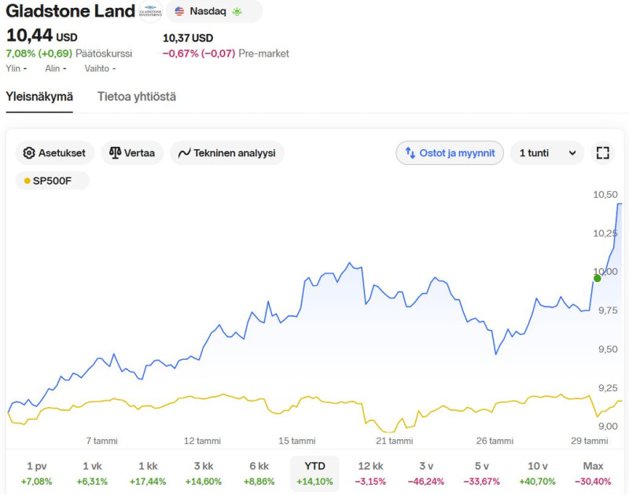Viewport: 629px width, 495px height.
Task: Open the 1 tunti interval dropdown
Action: [546, 152]
